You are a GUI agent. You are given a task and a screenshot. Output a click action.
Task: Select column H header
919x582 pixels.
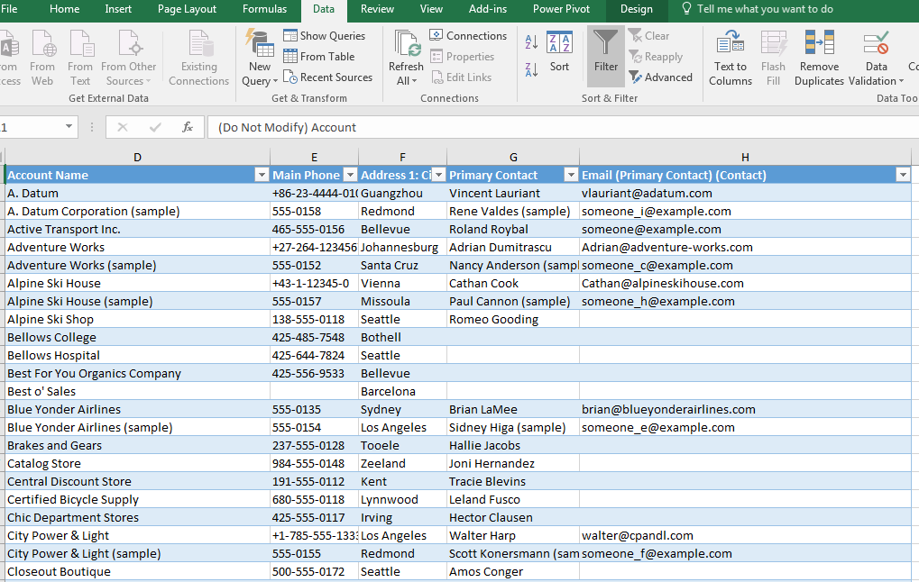click(x=745, y=157)
